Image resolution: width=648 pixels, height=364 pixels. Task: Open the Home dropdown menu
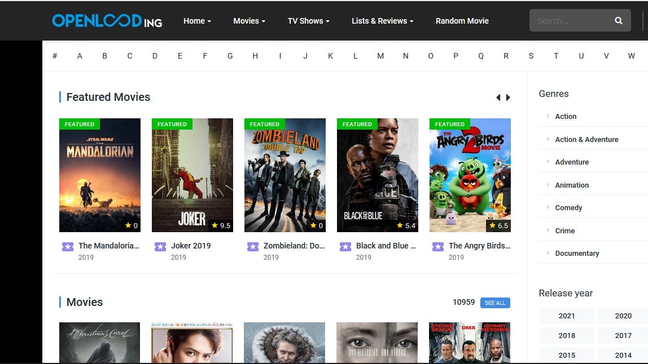[x=197, y=21]
